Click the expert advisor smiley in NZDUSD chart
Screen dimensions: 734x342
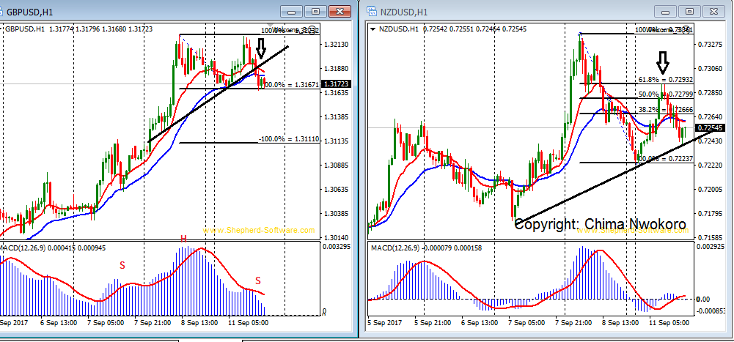[x=686, y=29]
